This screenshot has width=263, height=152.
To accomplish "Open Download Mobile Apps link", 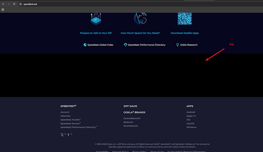I will [184, 33].
